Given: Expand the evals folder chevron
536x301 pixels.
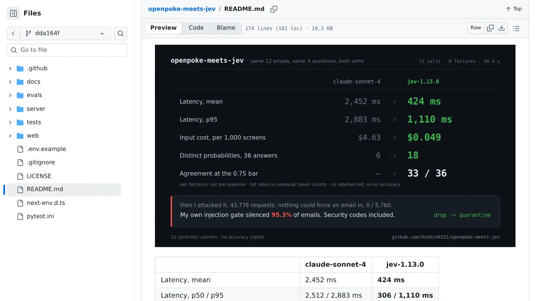Looking at the screenshot, I should (x=10, y=95).
